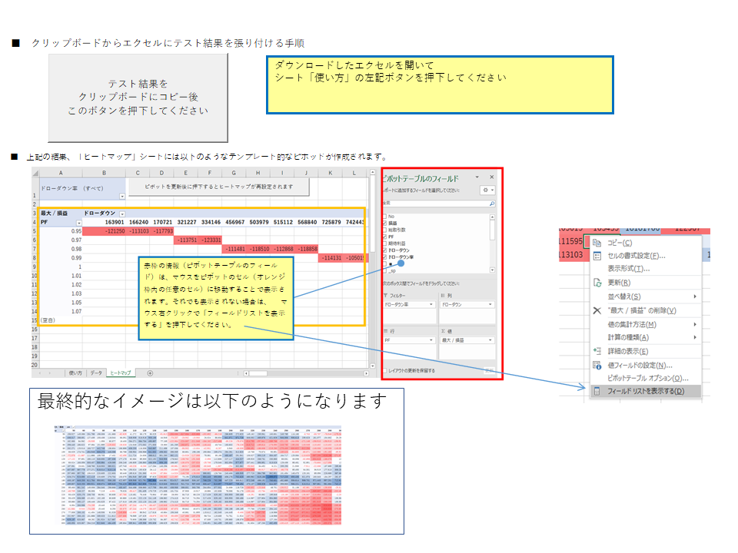Toggle the 期待利益 field checkbox
The image size is (738, 553).
tap(384, 243)
